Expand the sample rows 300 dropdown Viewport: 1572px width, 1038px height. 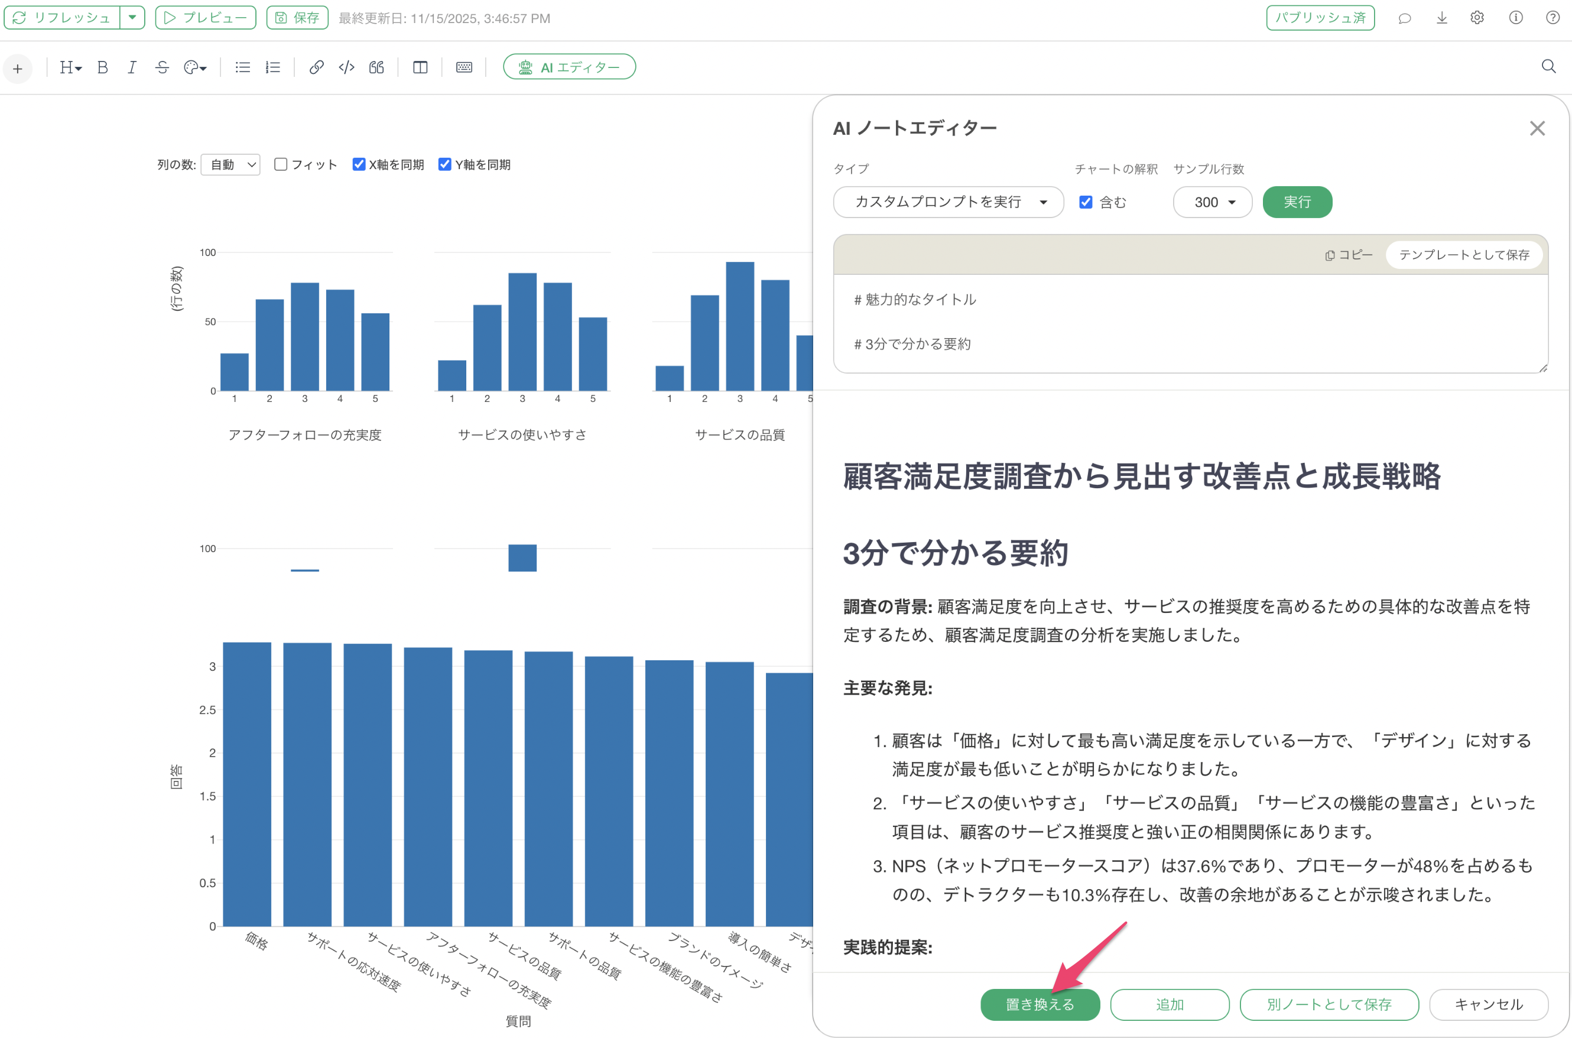1213,203
